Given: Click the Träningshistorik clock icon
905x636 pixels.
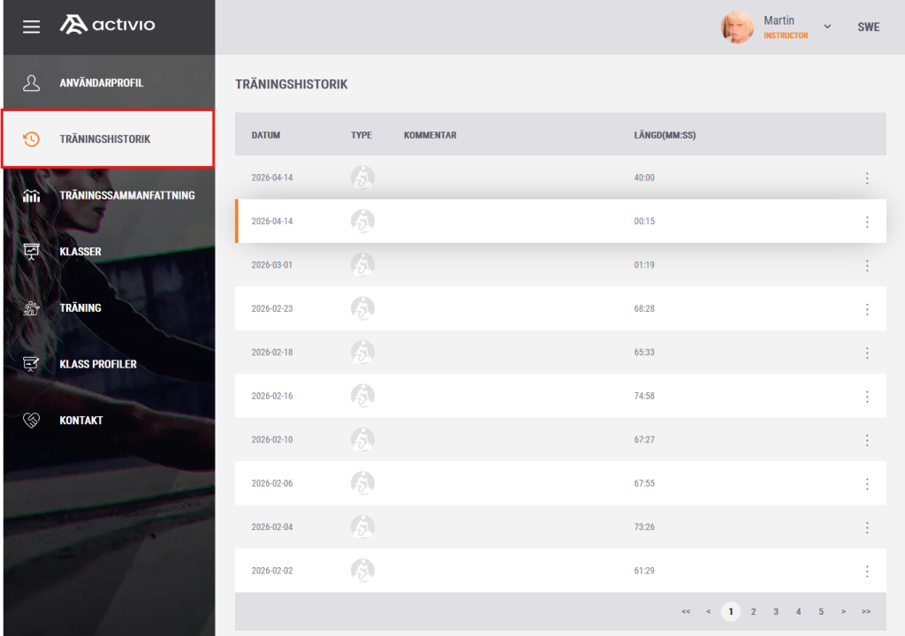Looking at the screenshot, I should [x=31, y=140].
